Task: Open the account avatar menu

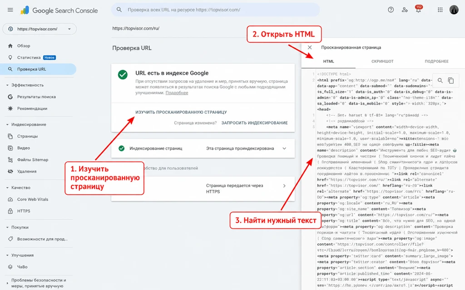Action: pyautogui.click(x=454, y=10)
